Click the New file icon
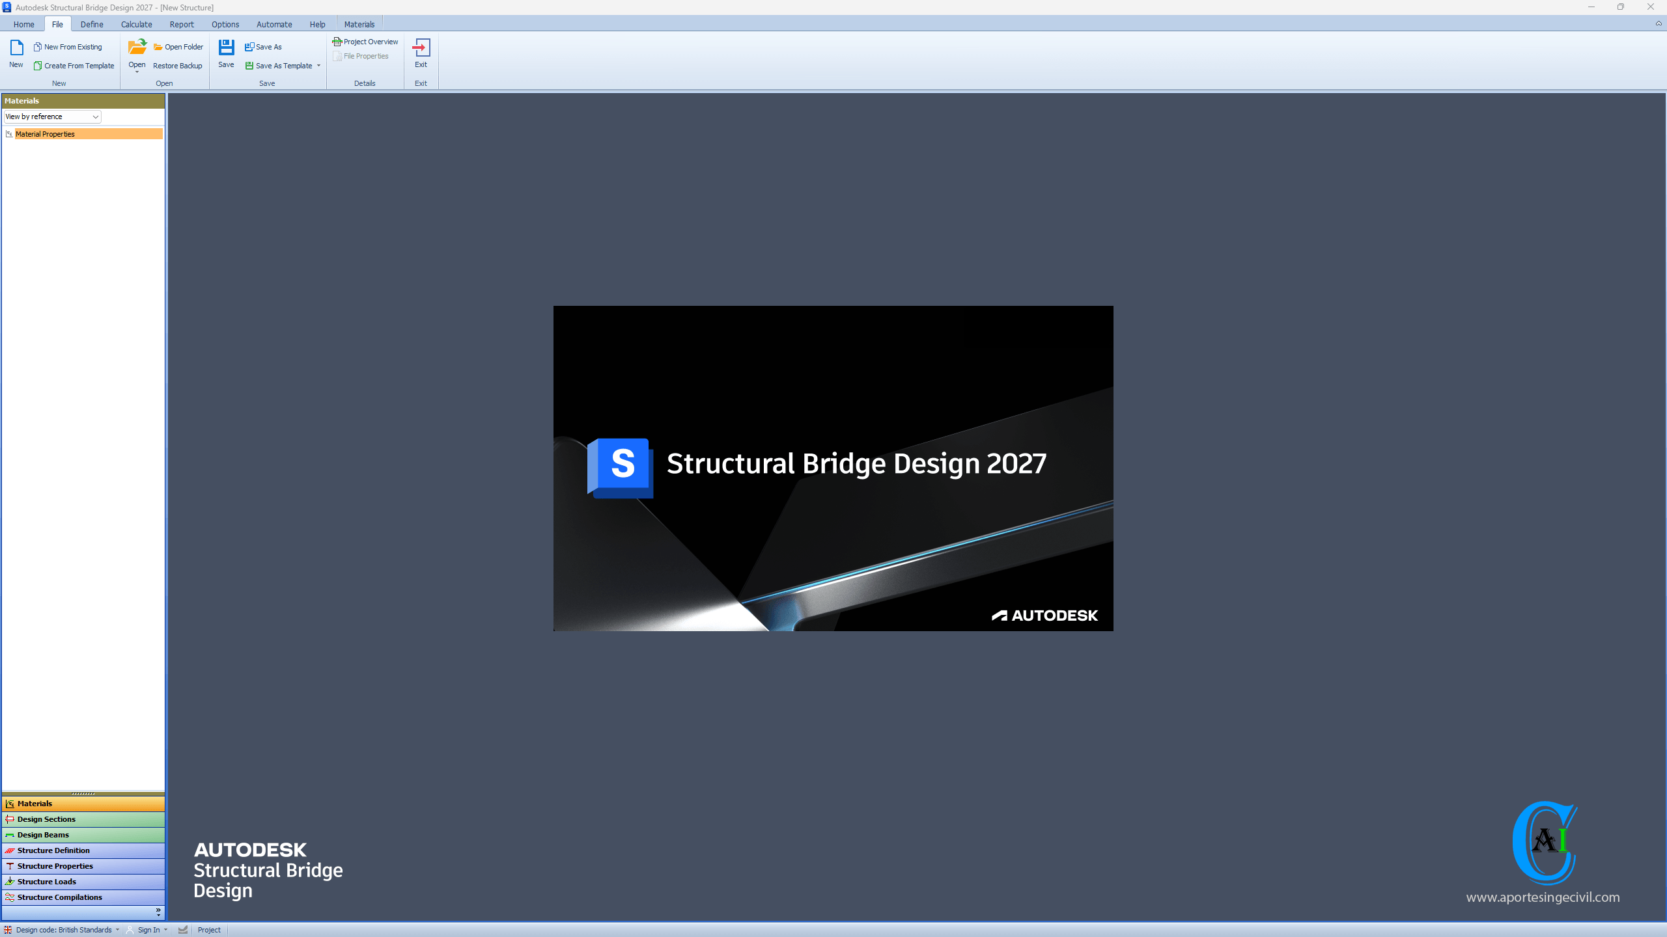 [x=16, y=48]
